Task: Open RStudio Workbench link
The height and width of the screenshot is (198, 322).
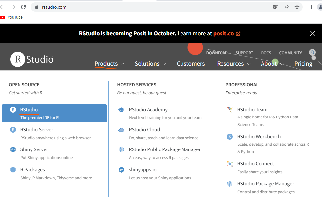Action: pyautogui.click(x=259, y=137)
